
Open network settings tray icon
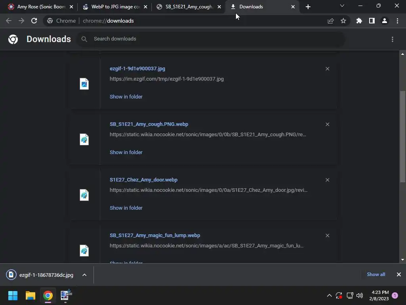tap(350, 295)
